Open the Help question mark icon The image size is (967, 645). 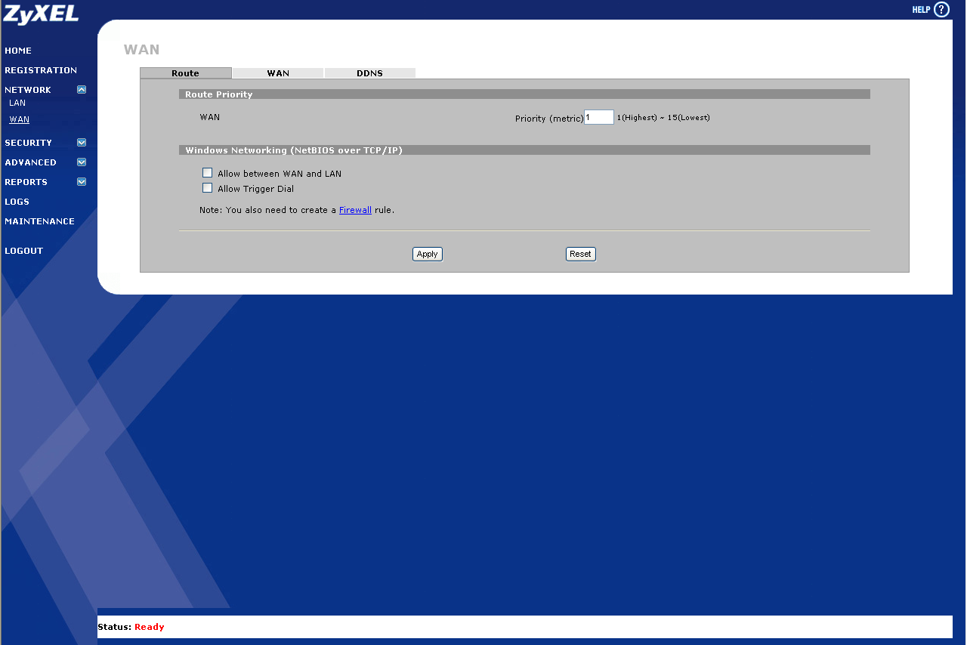pos(941,10)
